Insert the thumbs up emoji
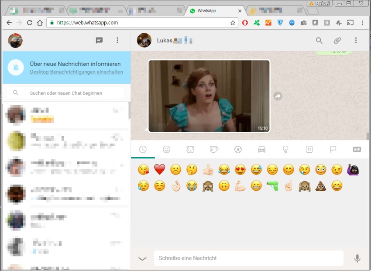This screenshot has height=271, width=371. [x=208, y=170]
